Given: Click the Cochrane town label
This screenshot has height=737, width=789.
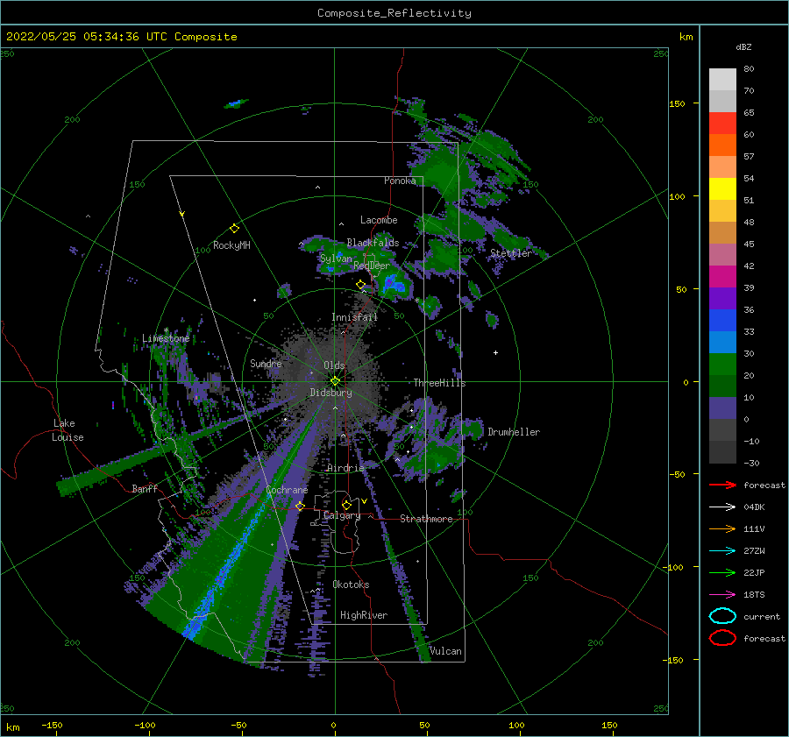Looking at the screenshot, I should 287,490.
